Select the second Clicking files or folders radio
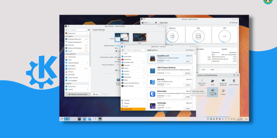Viewport: 277px width, 138px height. pyautogui.click(x=116, y=59)
